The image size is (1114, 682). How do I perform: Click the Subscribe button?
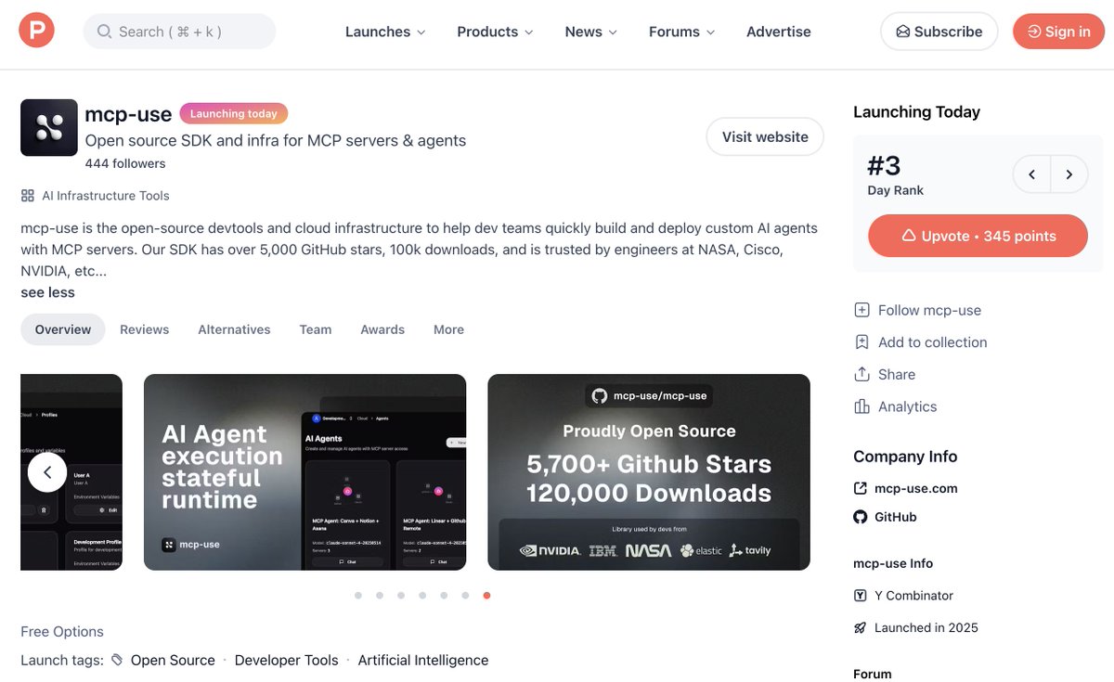click(x=939, y=32)
